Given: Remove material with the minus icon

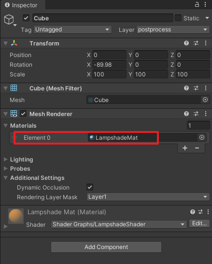Looking at the screenshot, I should [x=197, y=148].
